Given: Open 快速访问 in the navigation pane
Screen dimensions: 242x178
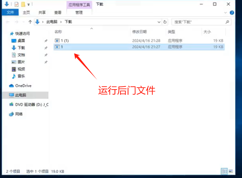Looking at the screenshot, I should click(x=23, y=33).
